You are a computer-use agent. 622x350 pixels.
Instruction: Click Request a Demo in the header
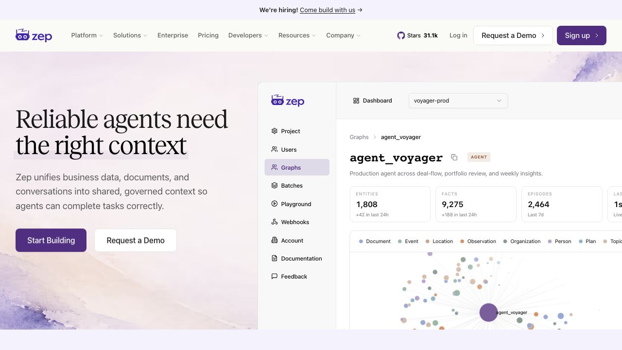pos(513,35)
